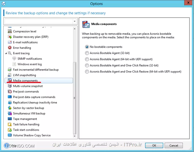Select E-mail notifications in the tree
The height and width of the screenshot is (152, 194).
click(25, 42)
